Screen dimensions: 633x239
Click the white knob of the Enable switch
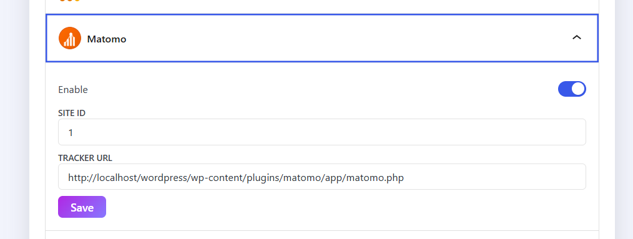coord(578,89)
